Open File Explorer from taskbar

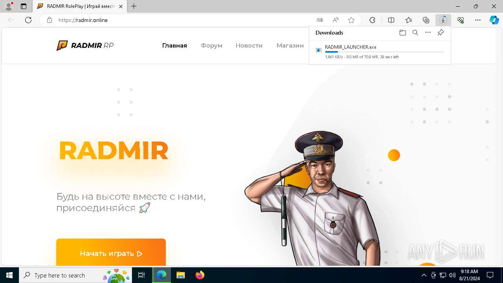tap(180, 275)
